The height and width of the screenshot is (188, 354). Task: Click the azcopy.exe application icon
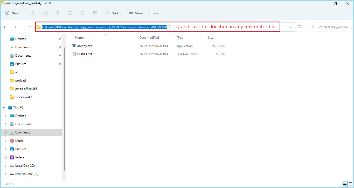click(x=74, y=46)
